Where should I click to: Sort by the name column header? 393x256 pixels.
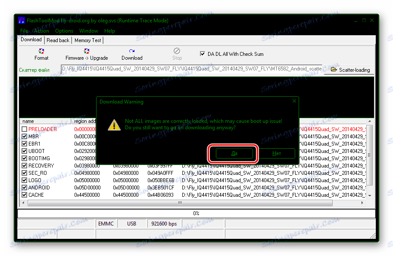[x=45, y=121]
